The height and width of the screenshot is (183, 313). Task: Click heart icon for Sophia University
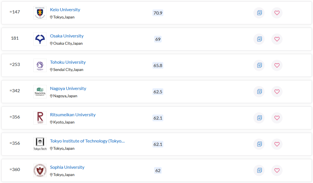click(277, 170)
